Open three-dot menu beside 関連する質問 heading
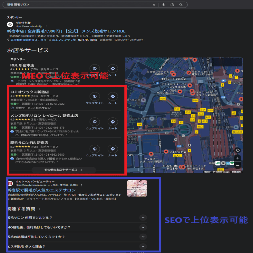Image resolution: width=253 pixels, height=253 pixels. pos(40,209)
